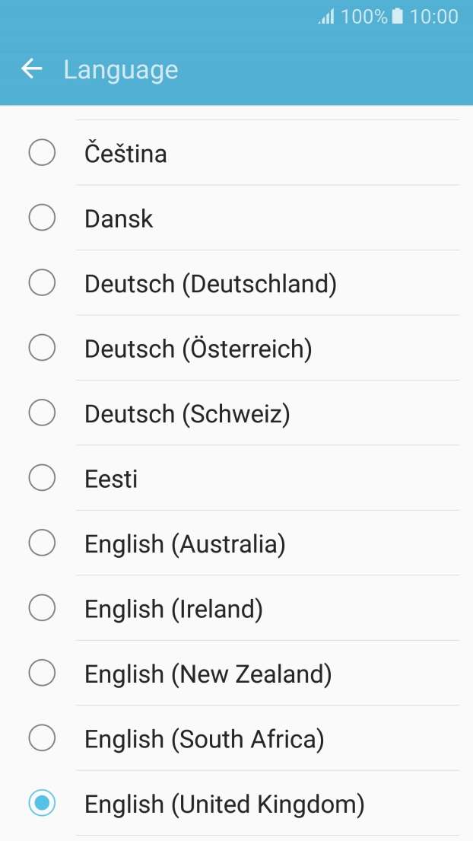Viewport: 473px width, 841px height.
Task: Select English (Ireland) as the language
Action: point(42,607)
